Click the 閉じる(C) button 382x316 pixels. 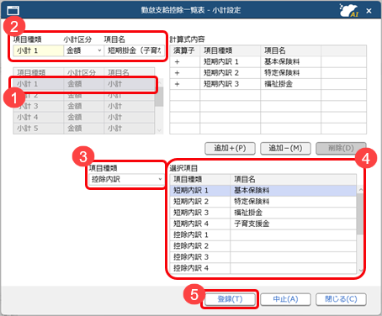(341, 299)
